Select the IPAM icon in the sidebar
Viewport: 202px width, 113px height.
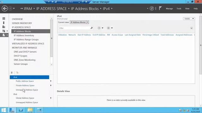[4, 35]
